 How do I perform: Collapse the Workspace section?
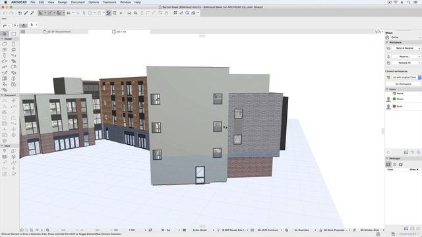click(x=387, y=42)
